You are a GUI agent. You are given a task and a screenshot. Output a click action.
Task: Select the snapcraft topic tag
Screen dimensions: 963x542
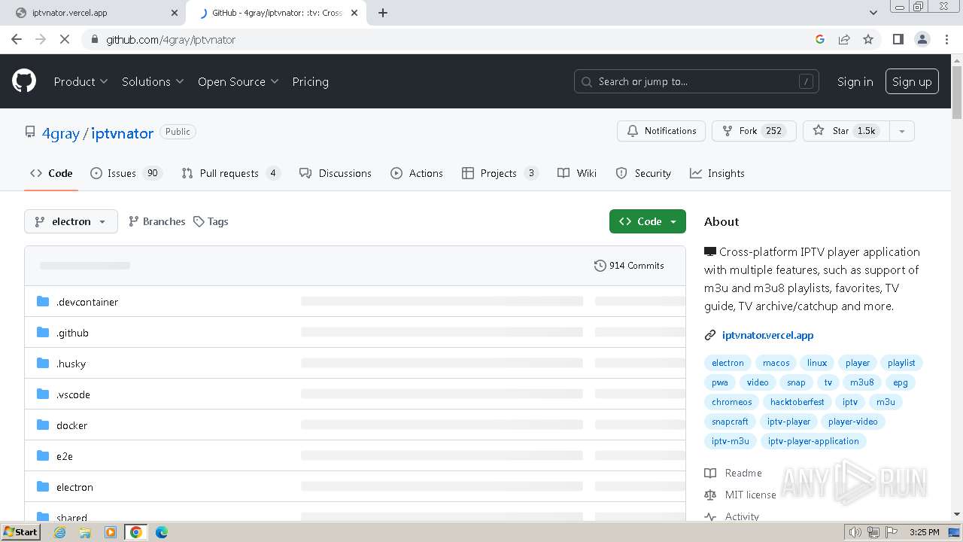tap(730, 422)
